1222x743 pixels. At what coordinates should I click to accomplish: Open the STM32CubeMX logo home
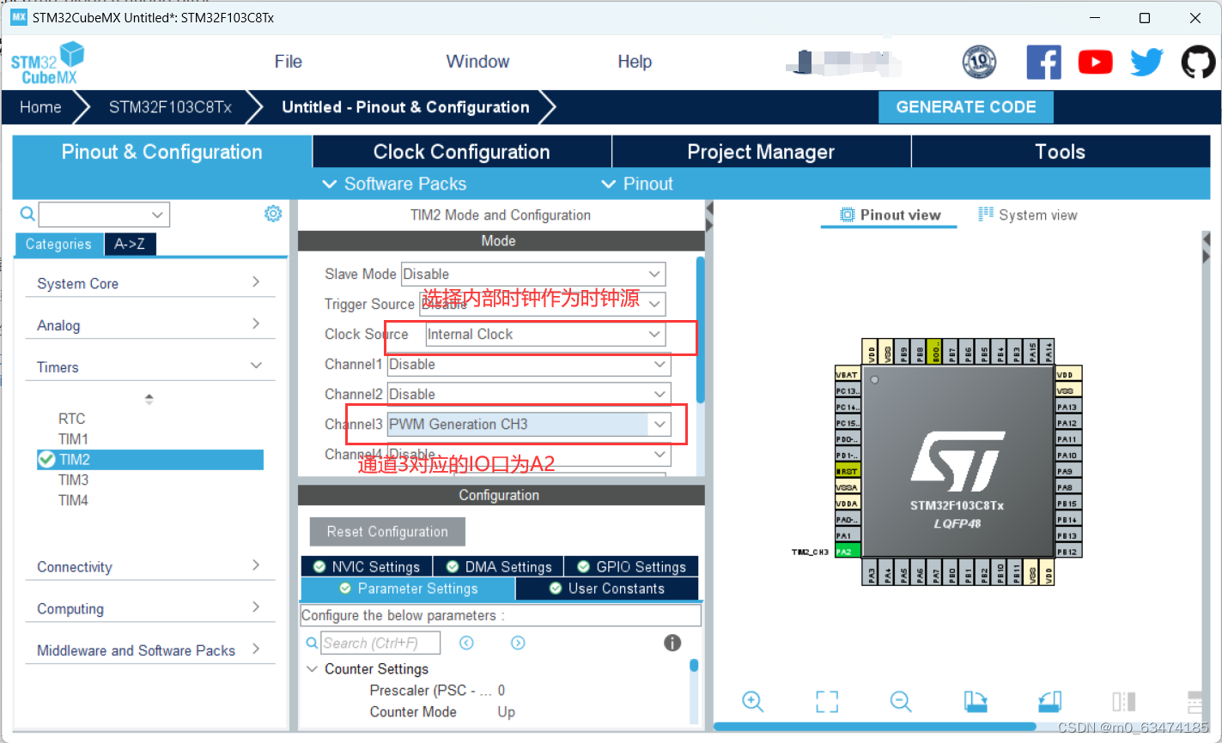point(48,63)
